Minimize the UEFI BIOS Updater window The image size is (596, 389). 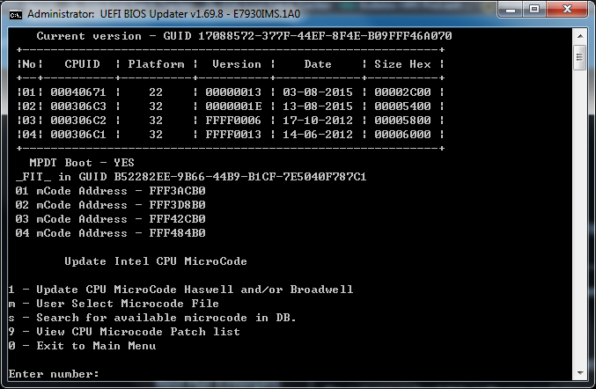click(x=511, y=9)
